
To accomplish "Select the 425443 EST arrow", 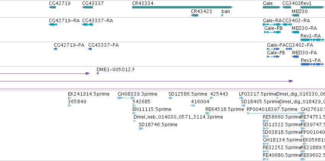I will click(212, 98).
